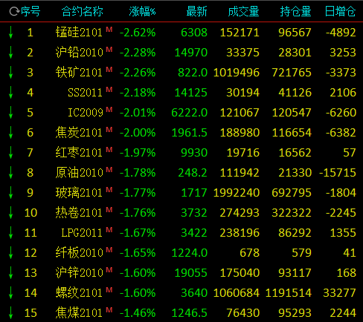
Task: Click the M marker next to 原油2010
Action: [x=109, y=170]
